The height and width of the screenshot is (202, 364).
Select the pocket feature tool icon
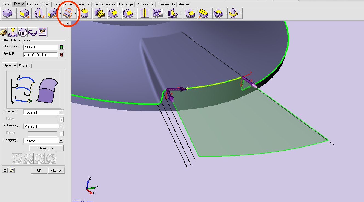tap(218, 13)
